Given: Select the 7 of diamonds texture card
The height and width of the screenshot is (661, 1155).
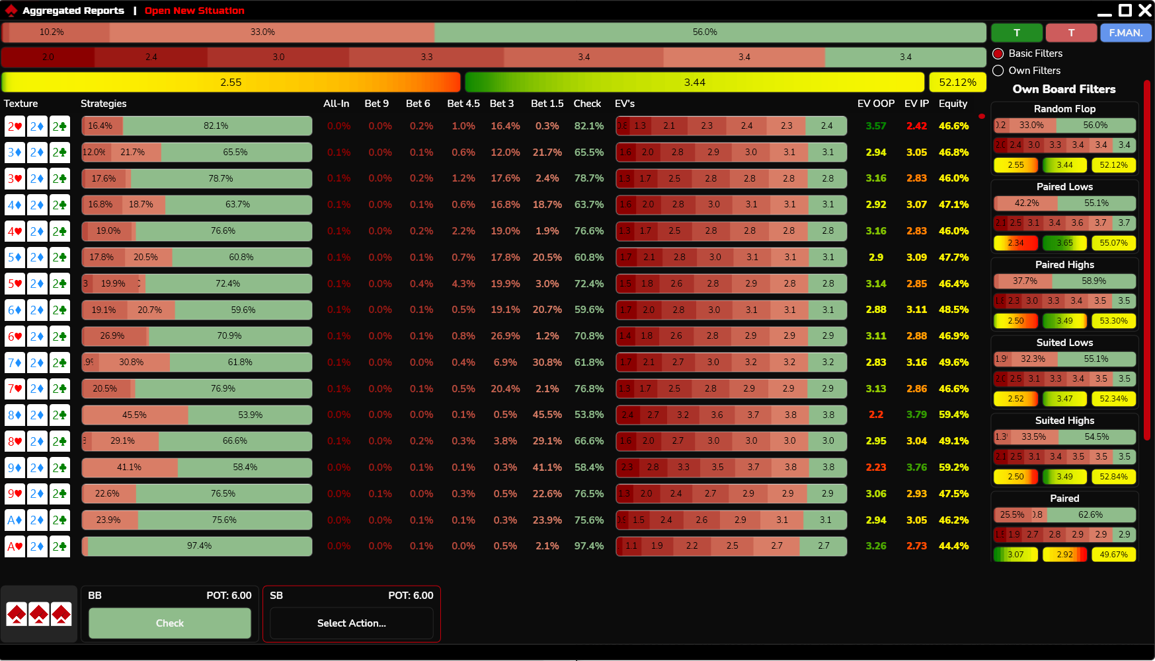Looking at the screenshot, I should 15,363.
